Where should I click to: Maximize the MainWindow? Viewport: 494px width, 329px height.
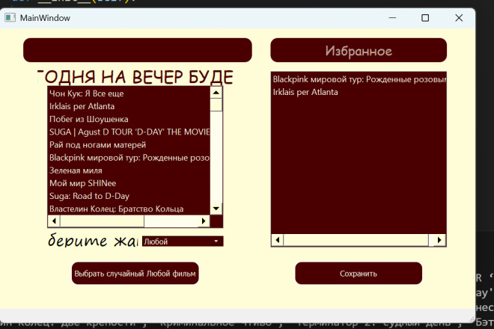[x=425, y=18]
